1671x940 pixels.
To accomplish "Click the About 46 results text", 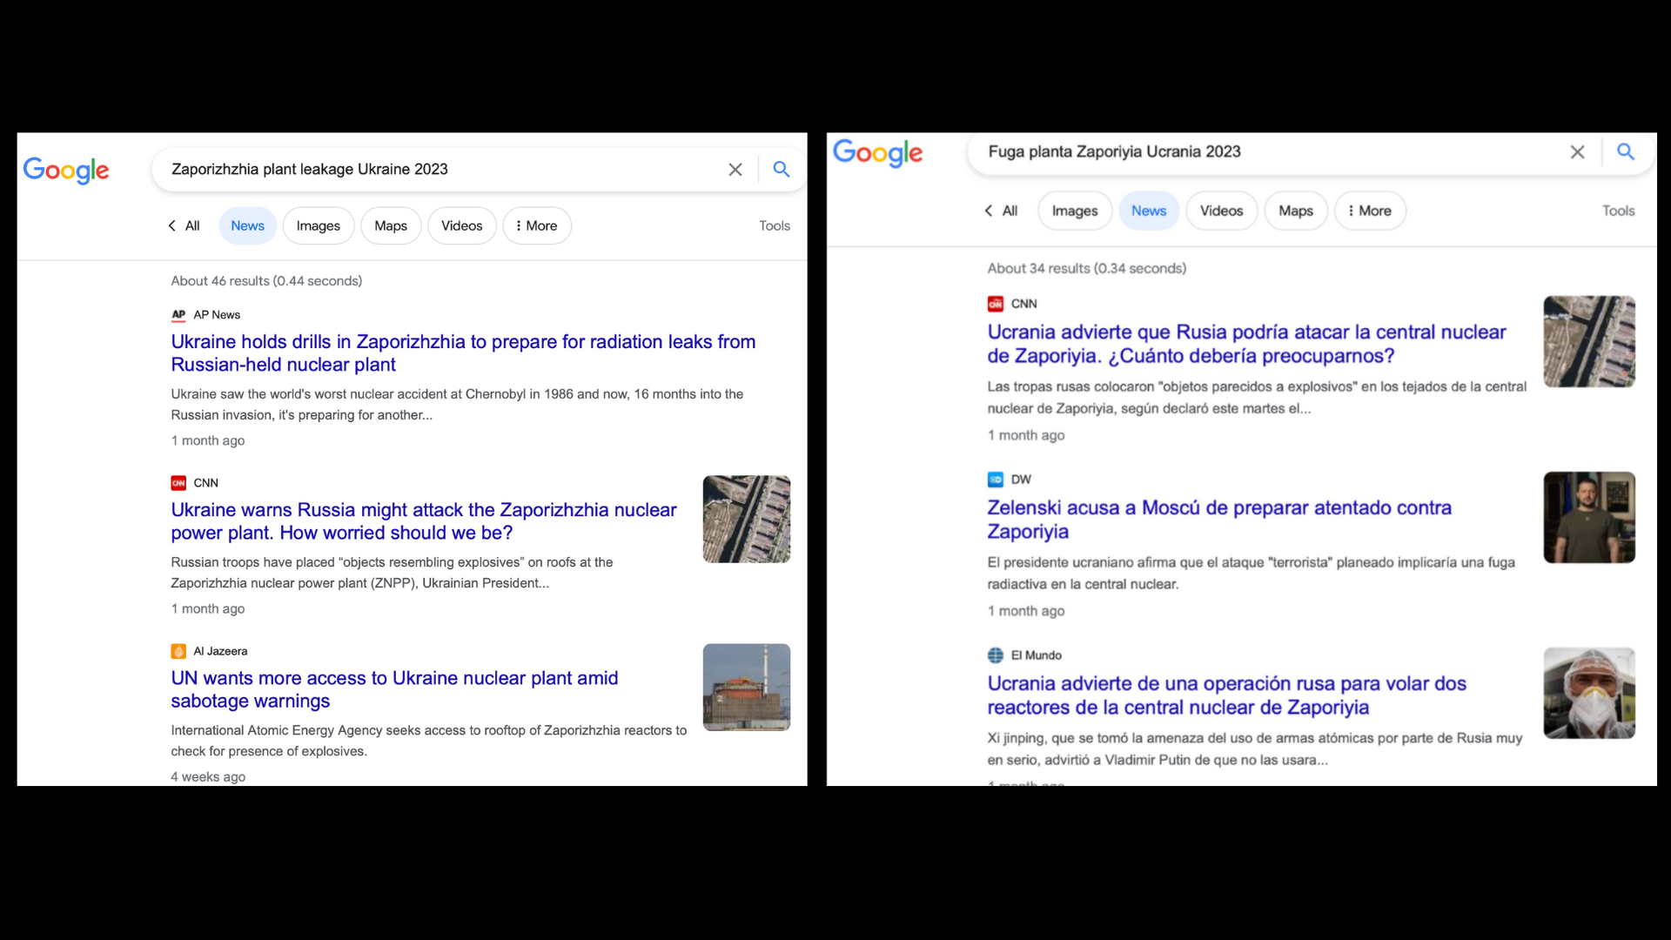I will [x=266, y=281].
